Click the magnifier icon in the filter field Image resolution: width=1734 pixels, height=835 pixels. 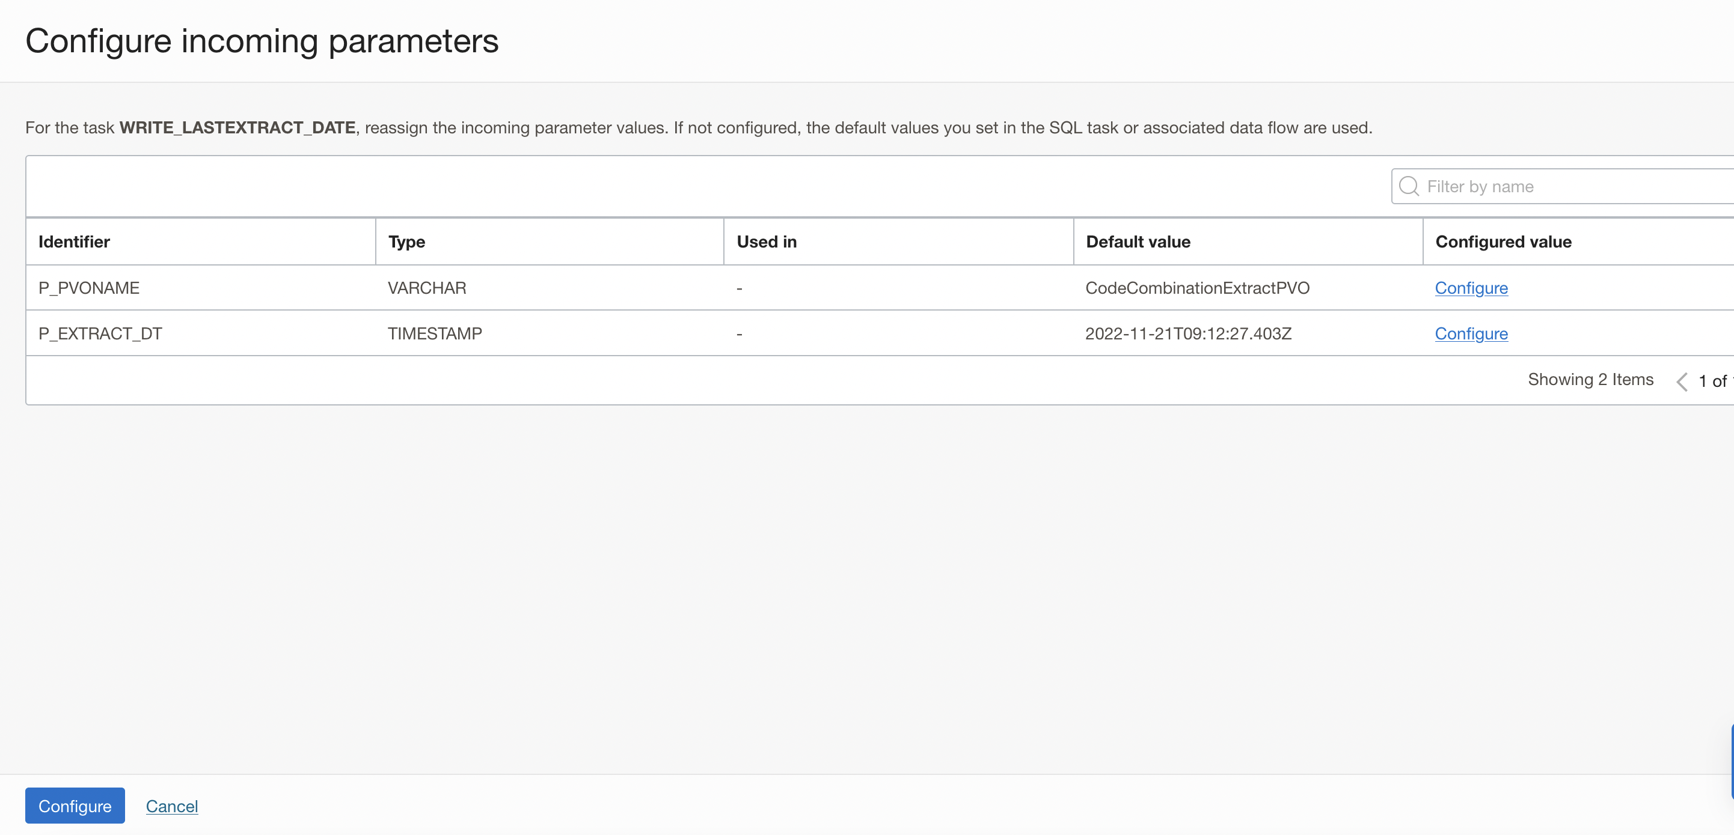tap(1408, 186)
